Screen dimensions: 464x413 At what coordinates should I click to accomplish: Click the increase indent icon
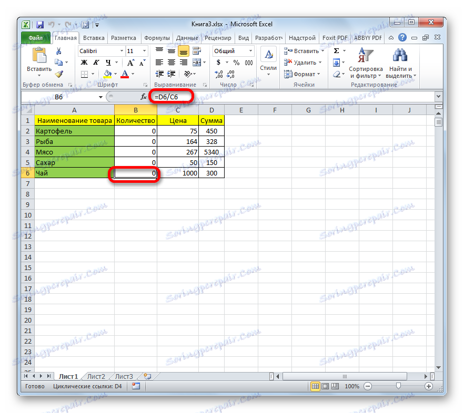(x=172, y=74)
